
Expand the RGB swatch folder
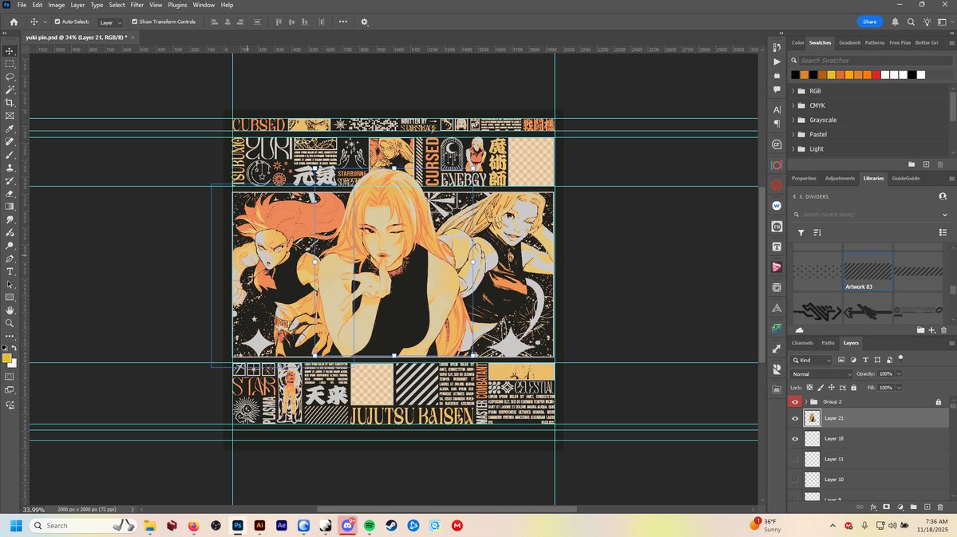(793, 91)
